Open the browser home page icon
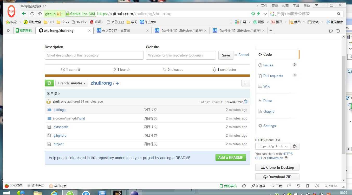The height and width of the screenshot is (195, 352). 40,14
